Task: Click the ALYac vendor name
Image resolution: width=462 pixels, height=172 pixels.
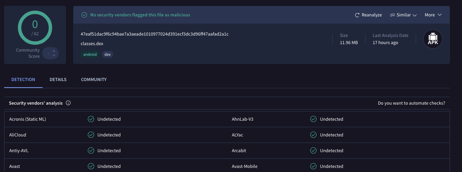Action: tap(238, 135)
